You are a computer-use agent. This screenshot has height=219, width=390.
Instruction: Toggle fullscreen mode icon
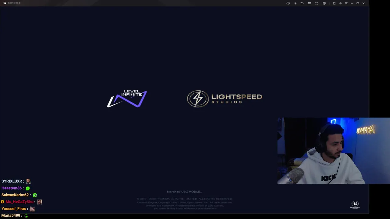point(317,3)
